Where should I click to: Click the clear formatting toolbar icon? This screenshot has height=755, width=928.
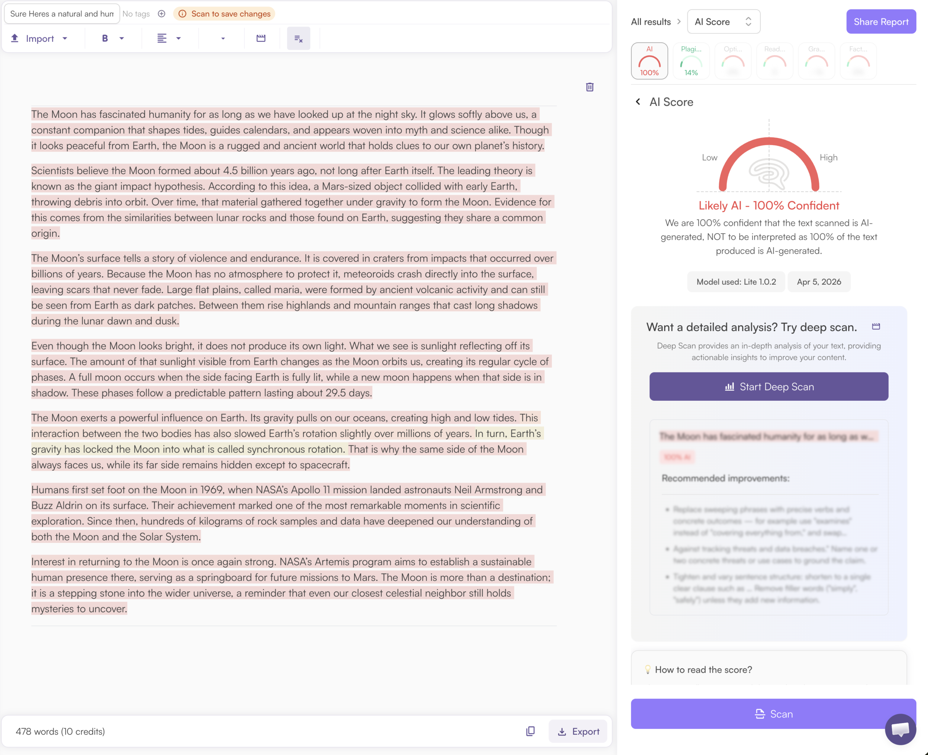point(298,39)
